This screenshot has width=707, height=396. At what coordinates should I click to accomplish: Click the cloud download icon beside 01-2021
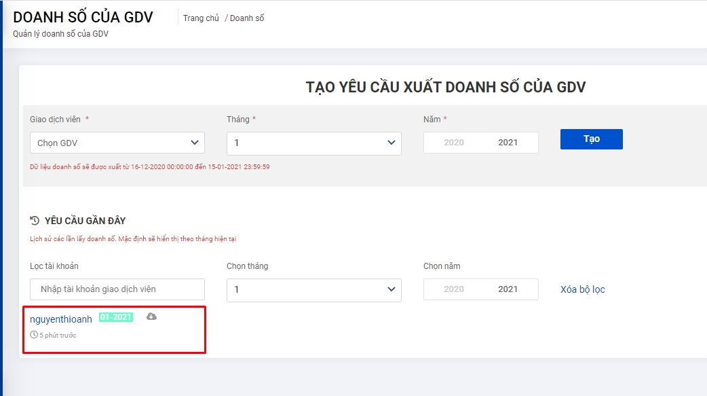(151, 317)
